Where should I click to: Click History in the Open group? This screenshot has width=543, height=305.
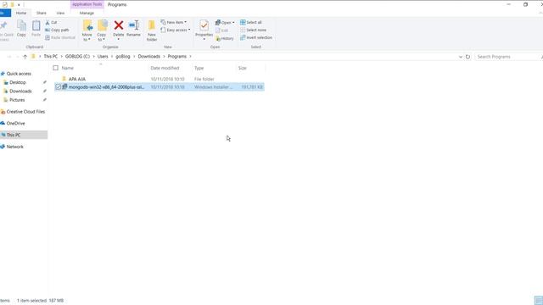(x=225, y=38)
